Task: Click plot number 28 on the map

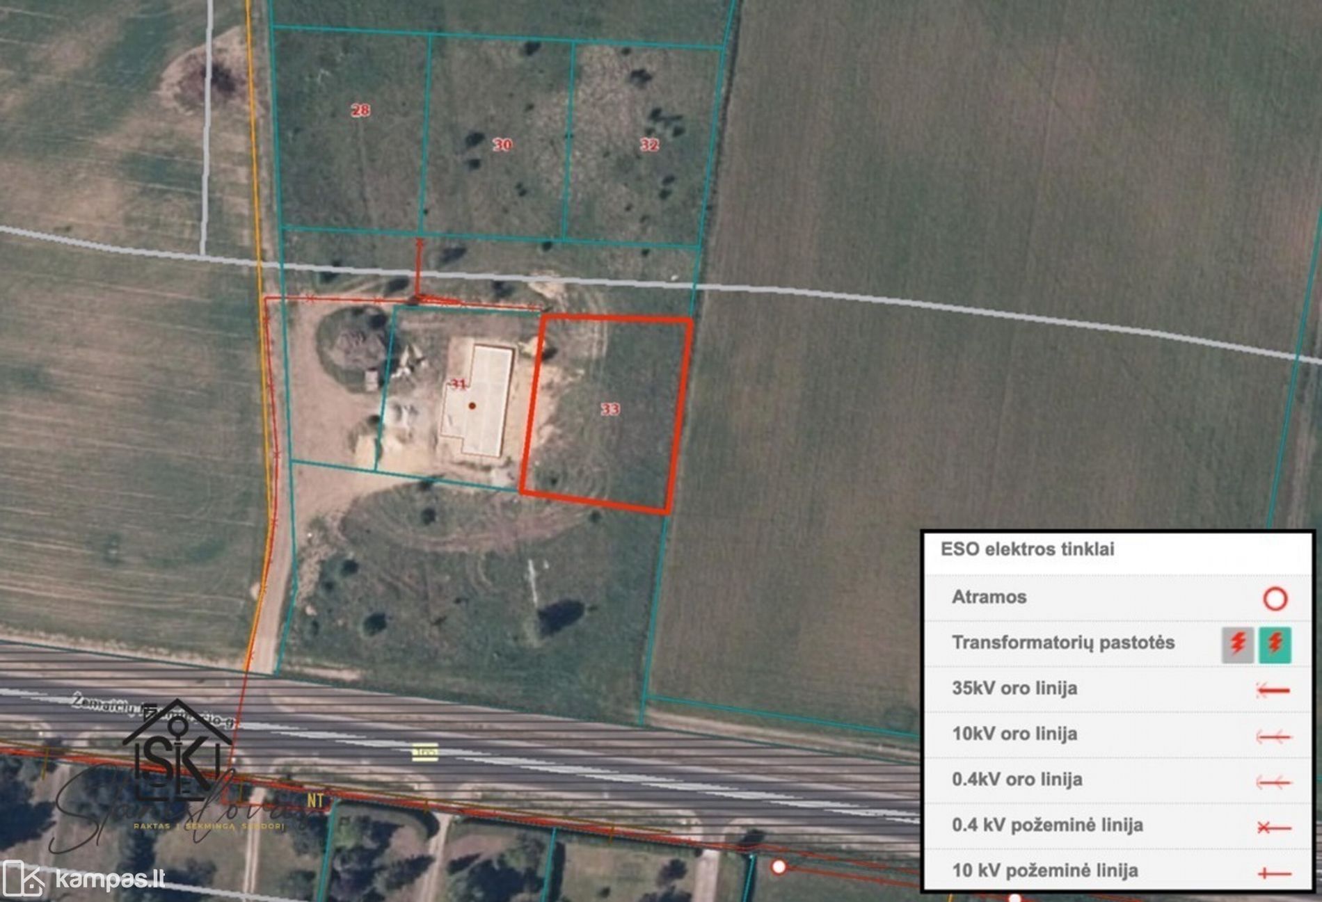Action: click(x=360, y=110)
